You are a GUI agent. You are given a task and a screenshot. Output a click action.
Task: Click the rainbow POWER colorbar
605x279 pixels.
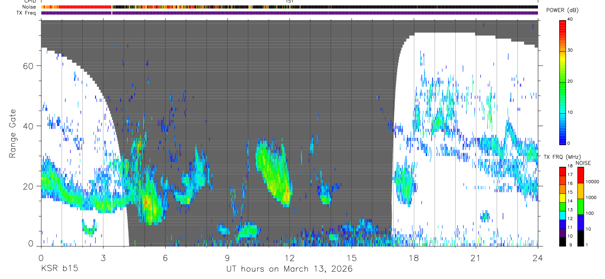pos(563,82)
